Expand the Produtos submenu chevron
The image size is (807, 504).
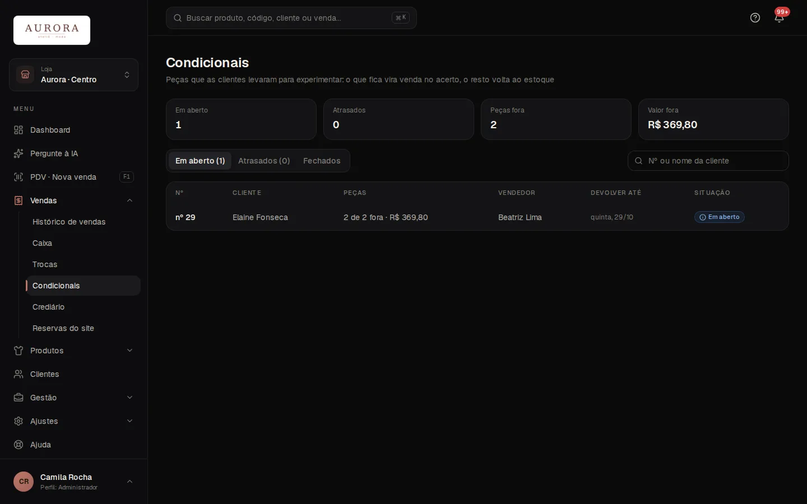[129, 351]
